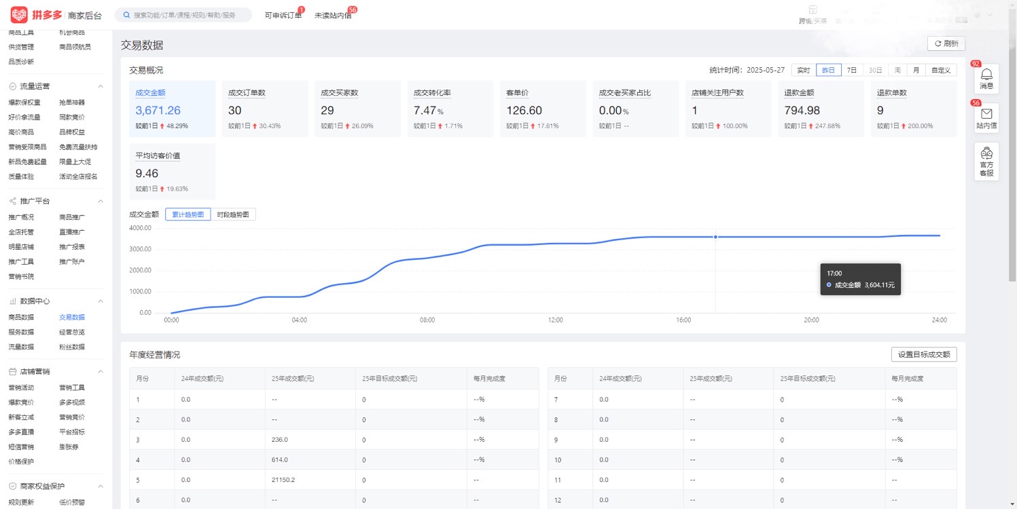This screenshot has width=1017, height=509.
Task: Choose the 自定义 custom time range
Action: click(x=941, y=70)
